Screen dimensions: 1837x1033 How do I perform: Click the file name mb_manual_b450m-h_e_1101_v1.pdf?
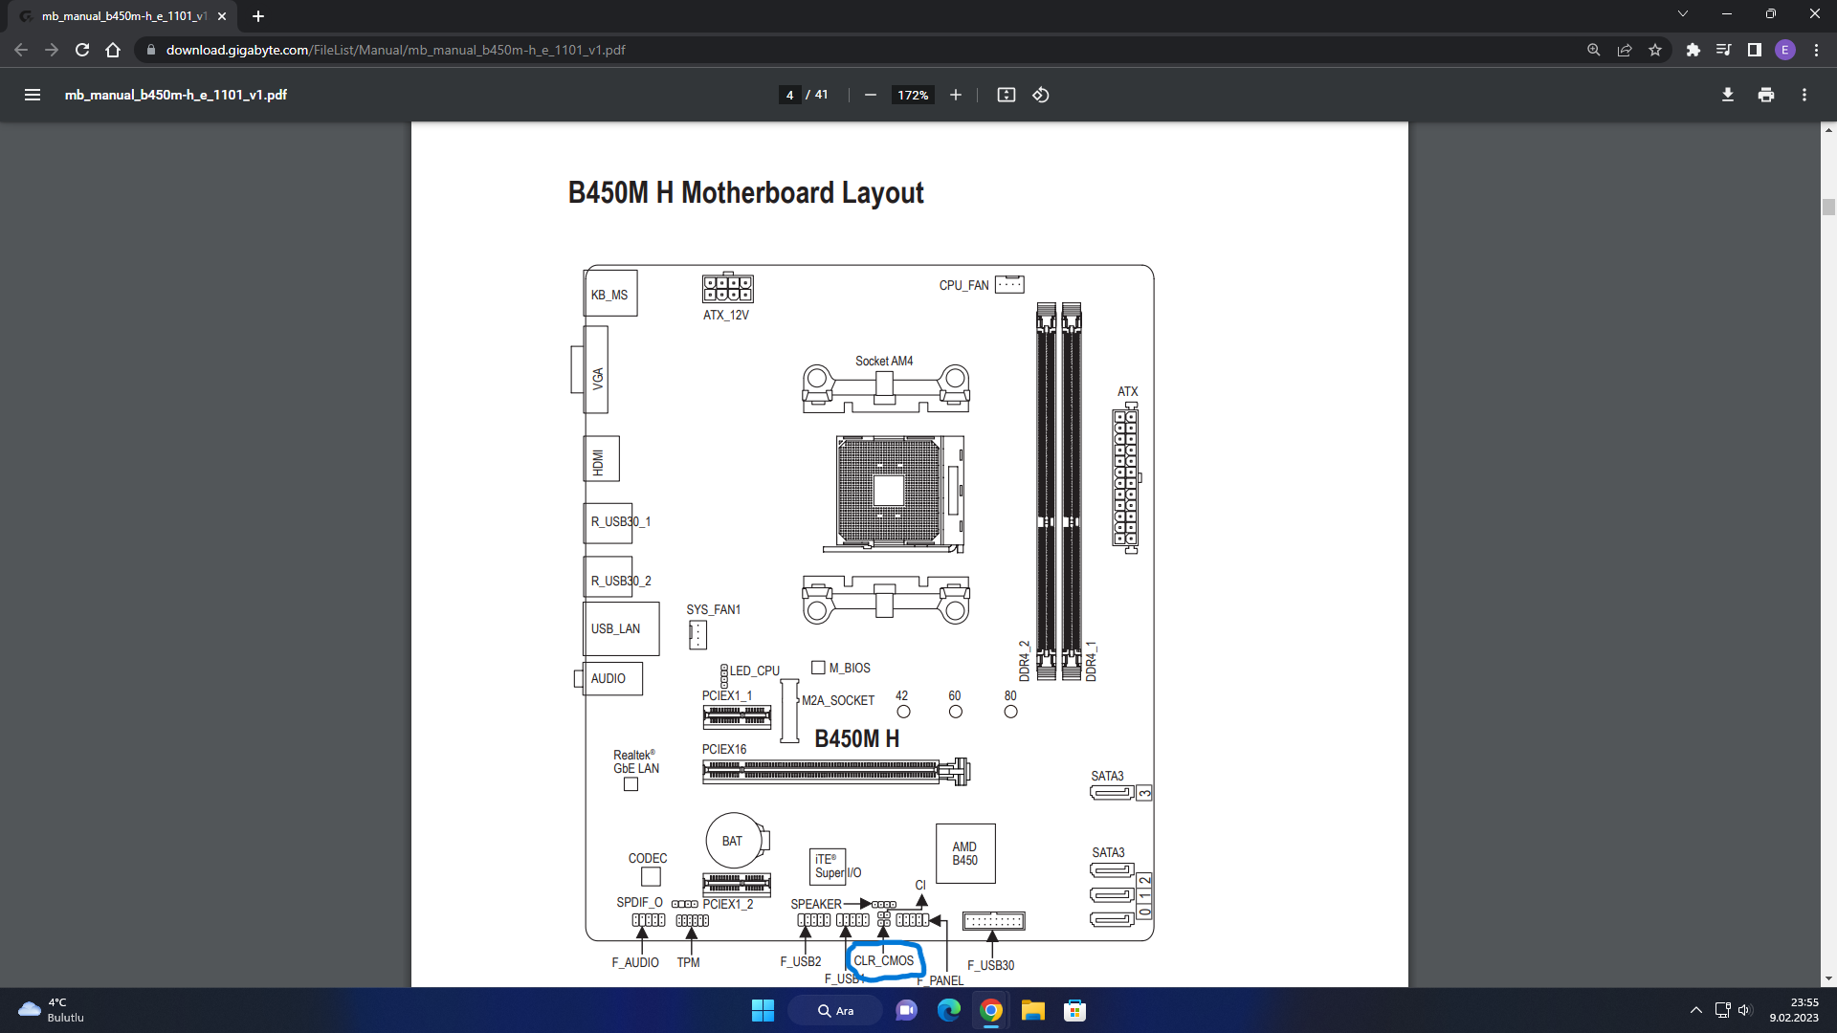[x=176, y=95]
